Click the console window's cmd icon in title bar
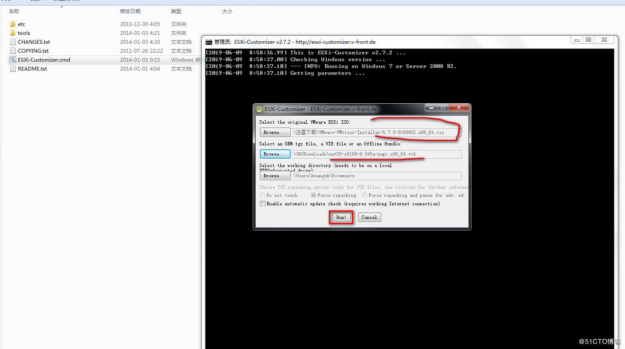 [x=209, y=42]
